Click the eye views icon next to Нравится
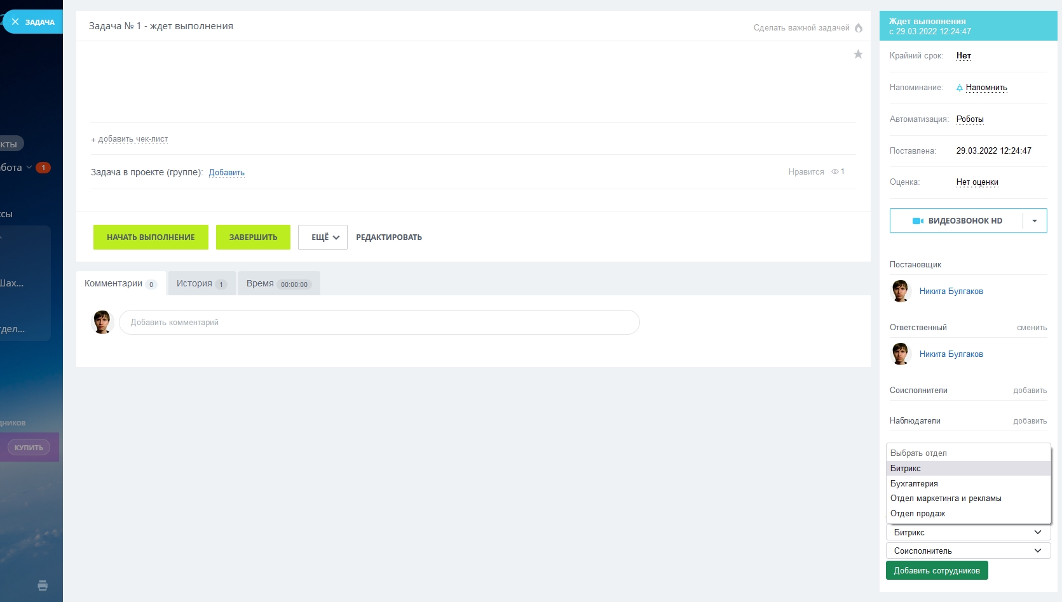Image resolution: width=1062 pixels, height=602 pixels. (x=835, y=171)
